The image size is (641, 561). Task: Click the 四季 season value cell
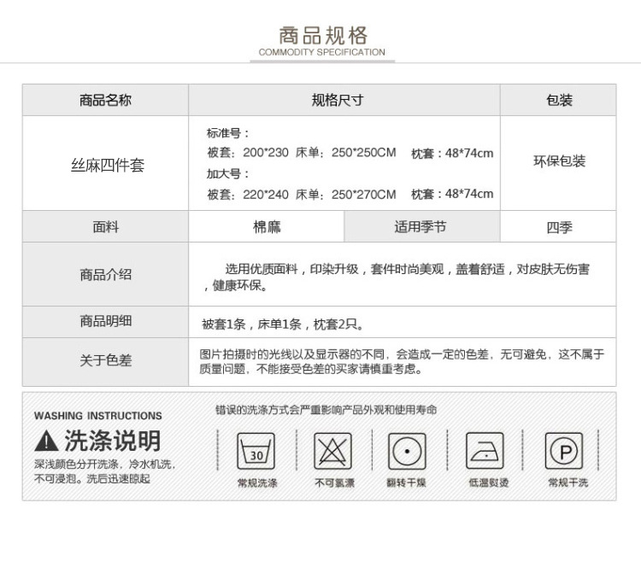tap(559, 227)
